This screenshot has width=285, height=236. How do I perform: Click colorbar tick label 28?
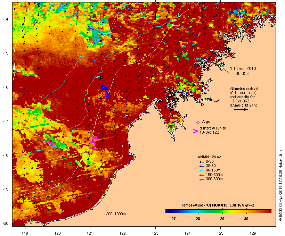[198, 219]
